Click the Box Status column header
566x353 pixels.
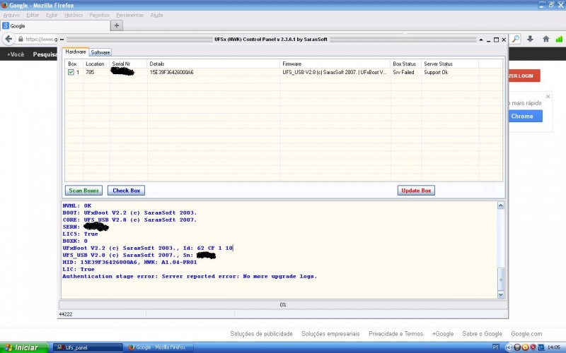coord(406,64)
